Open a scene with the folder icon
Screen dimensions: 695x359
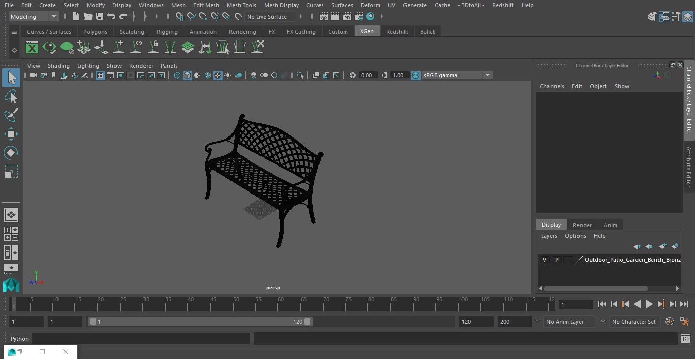[x=88, y=17]
